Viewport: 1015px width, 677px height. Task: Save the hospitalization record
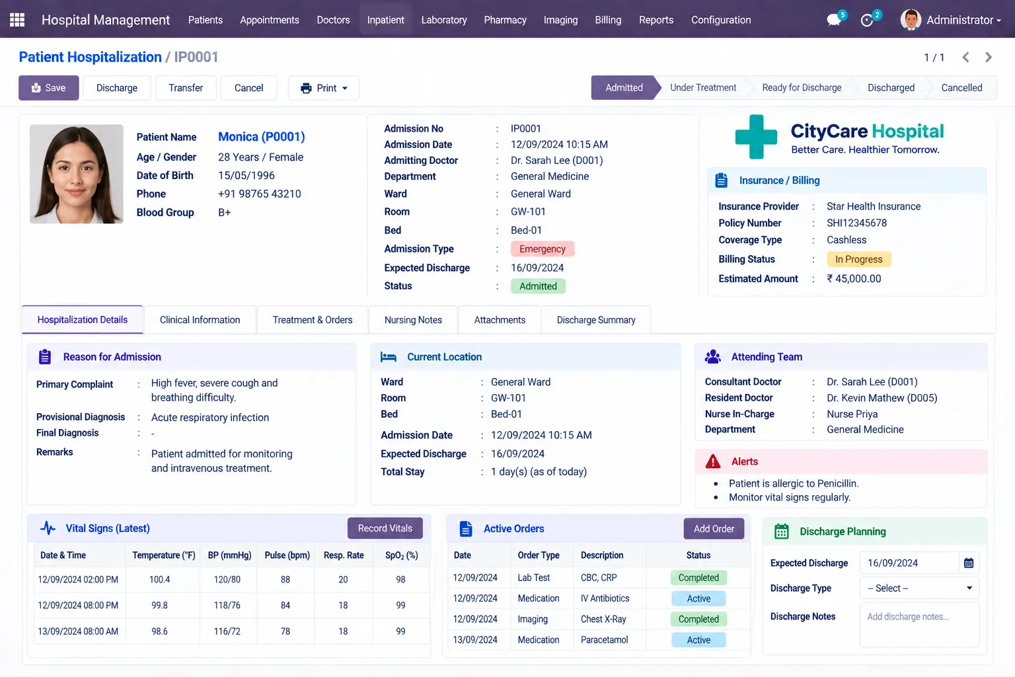[x=49, y=88]
